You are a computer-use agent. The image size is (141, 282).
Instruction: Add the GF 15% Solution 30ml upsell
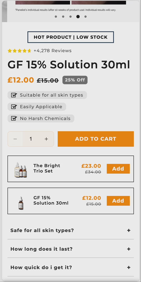(x=118, y=201)
